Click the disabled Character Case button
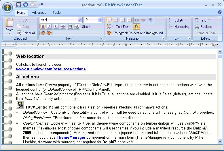This screenshot has width=224, height=151. click(x=205, y=33)
